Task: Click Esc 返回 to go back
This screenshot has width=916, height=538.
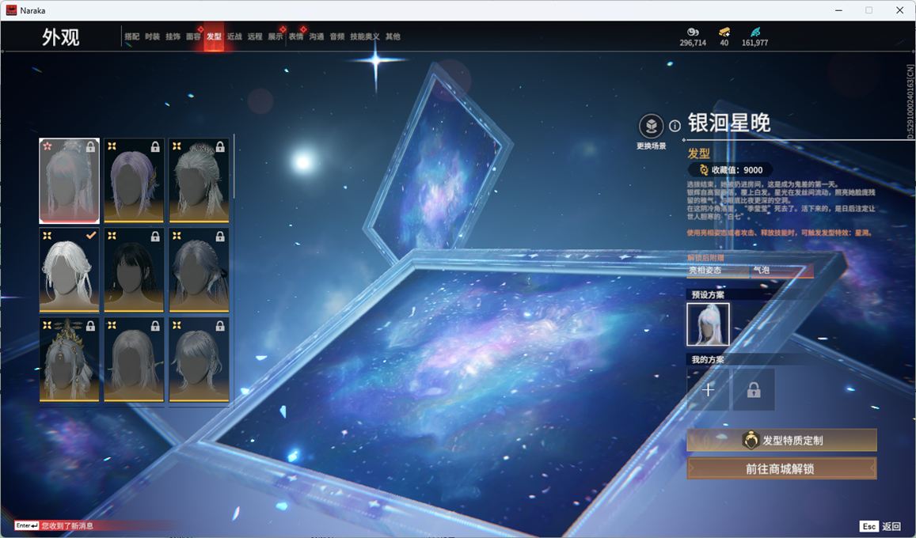Action: pyautogui.click(x=880, y=526)
